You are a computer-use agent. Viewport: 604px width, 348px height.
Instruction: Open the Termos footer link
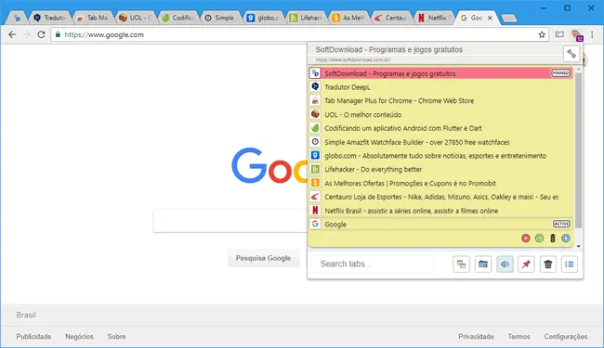click(519, 337)
